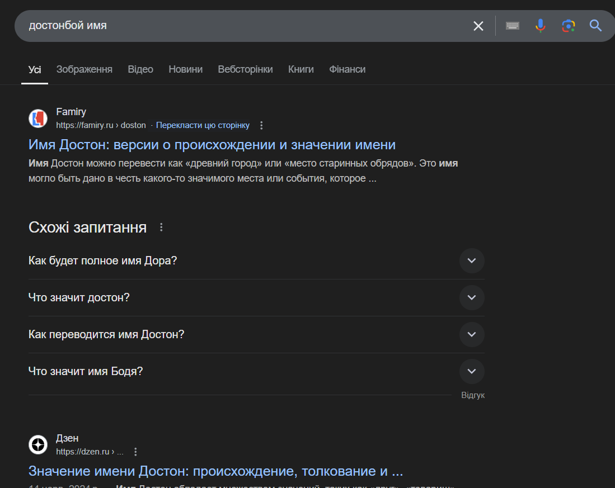Open three-dot menu for Famiry result
The width and height of the screenshot is (615, 488).
[261, 125]
